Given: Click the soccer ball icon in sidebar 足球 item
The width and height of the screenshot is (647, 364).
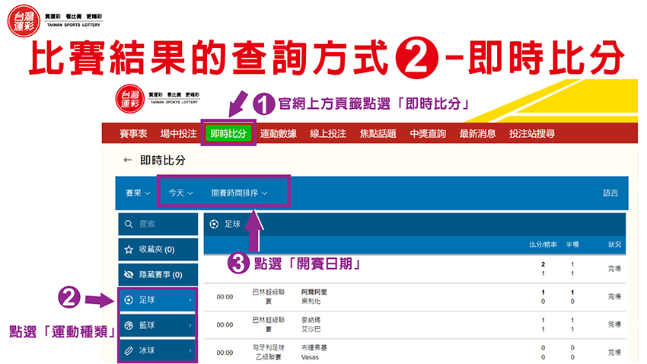Looking at the screenshot, I should coord(129,300).
